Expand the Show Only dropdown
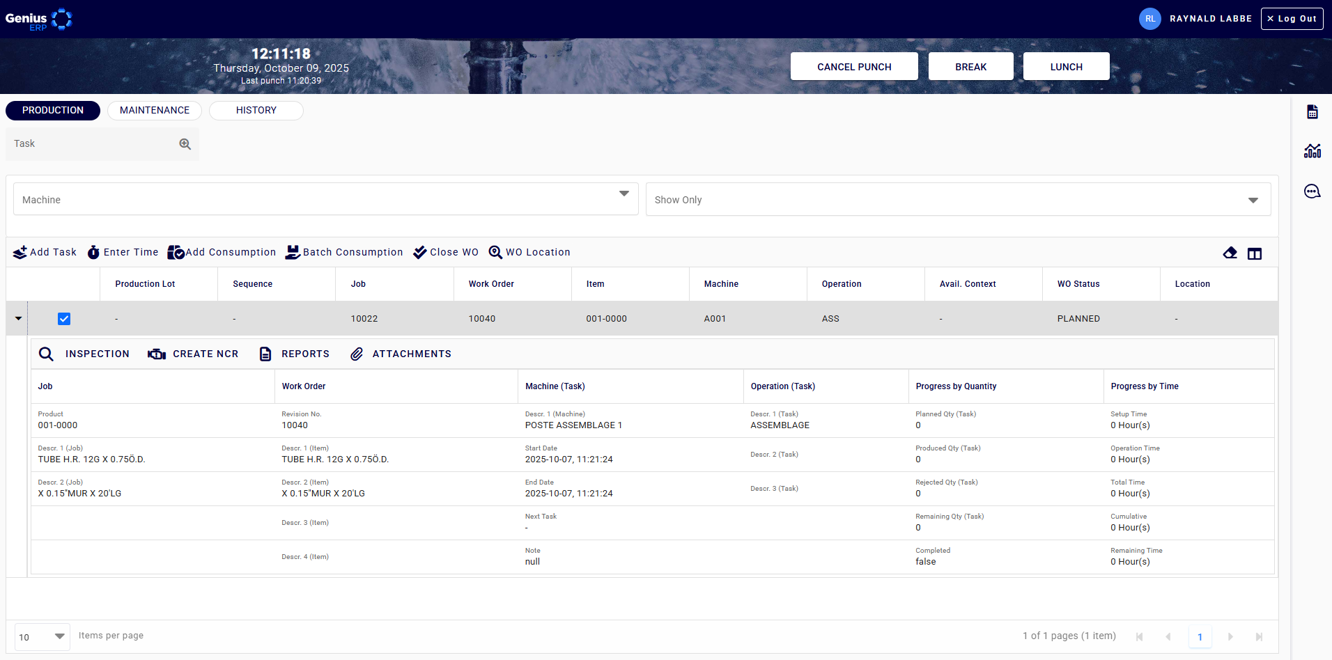Screen dimensions: 1332x660 [958, 199]
